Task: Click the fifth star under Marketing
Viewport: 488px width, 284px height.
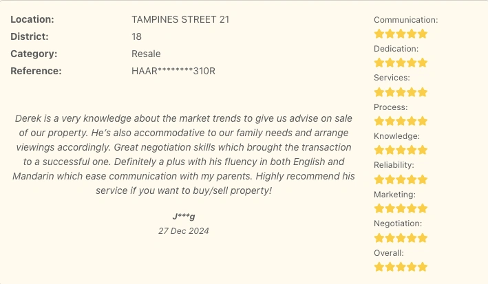Action: (x=423, y=208)
